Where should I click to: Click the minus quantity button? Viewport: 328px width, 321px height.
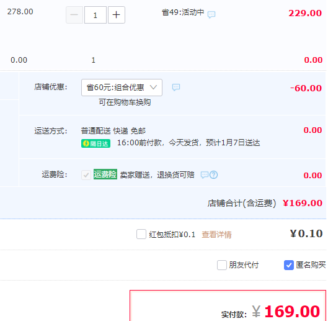pos(74,15)
